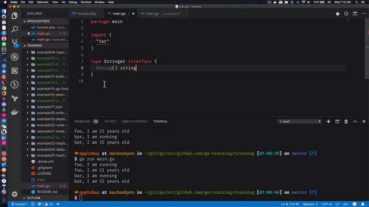Screen dimensions: 369x207
Task: Open the Extensions view icon
Action: click(x=14, y=71)
